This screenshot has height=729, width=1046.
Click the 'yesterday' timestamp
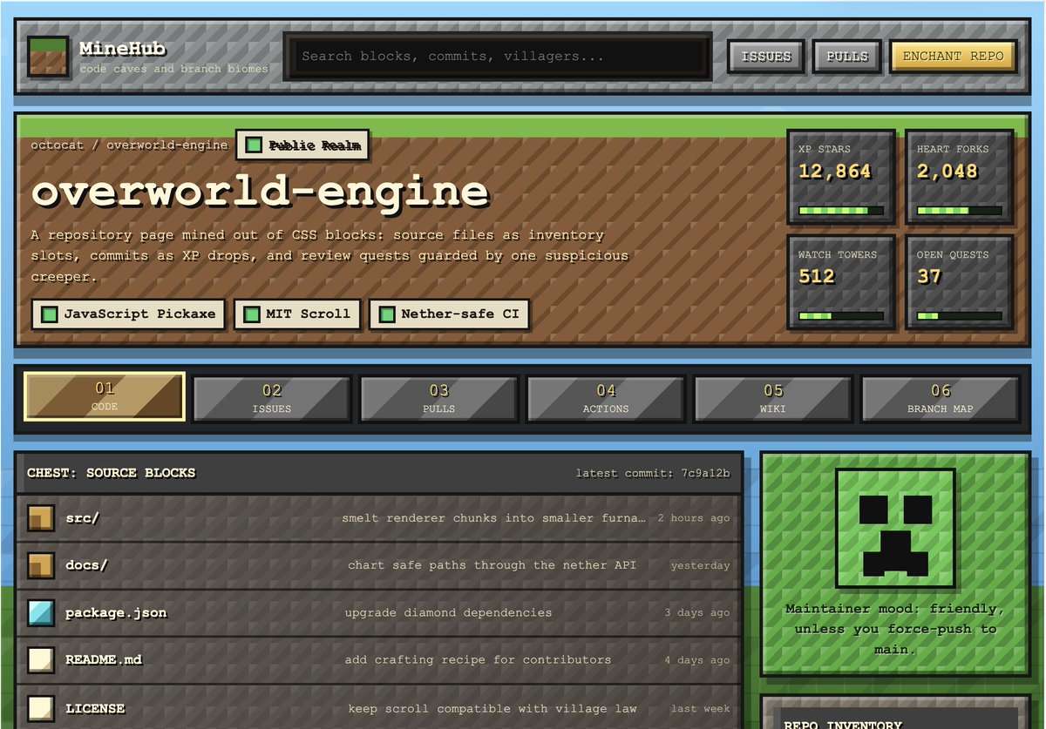pos(701,565)
